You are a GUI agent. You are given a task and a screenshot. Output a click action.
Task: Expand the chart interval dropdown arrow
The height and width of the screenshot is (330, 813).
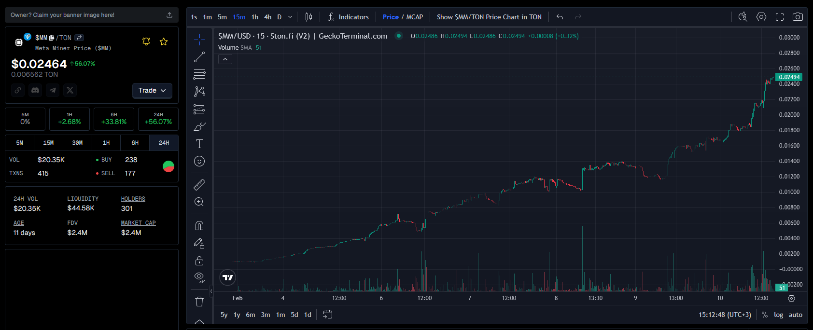(x=290, y=17)
